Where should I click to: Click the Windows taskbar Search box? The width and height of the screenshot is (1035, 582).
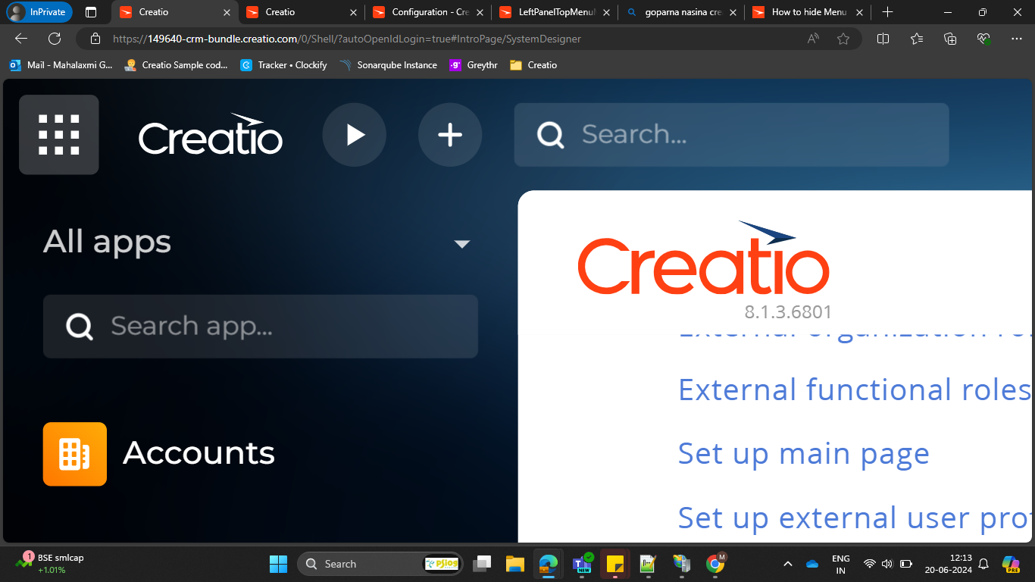point(380,564)
